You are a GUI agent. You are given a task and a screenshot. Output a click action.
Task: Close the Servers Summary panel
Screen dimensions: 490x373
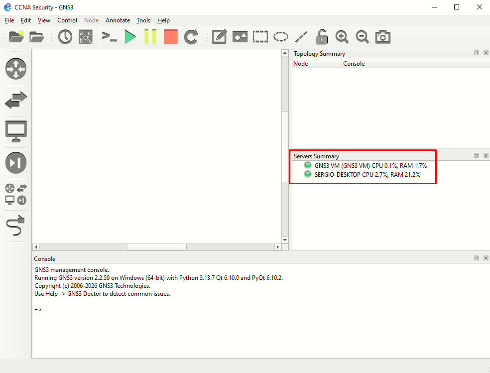(486, 155)
